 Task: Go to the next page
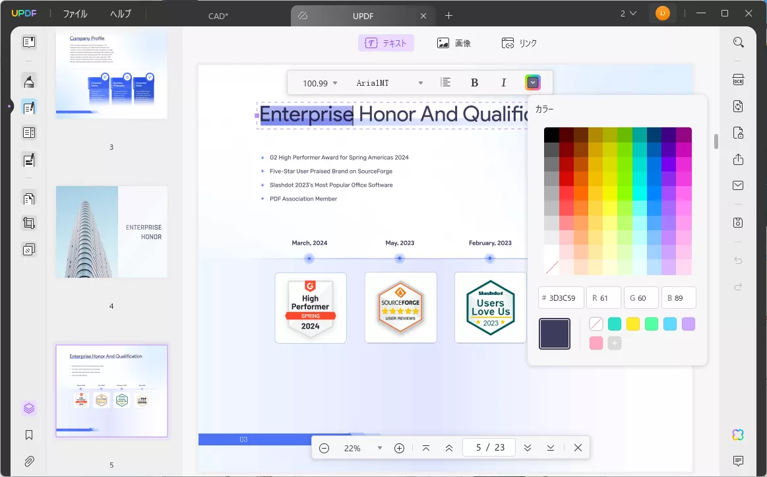click(528, 448)
